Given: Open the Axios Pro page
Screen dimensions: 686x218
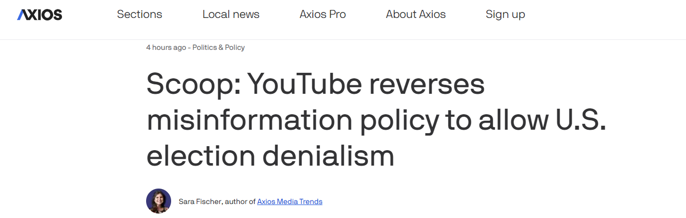Looking at the screenshot, I should pyautogui.click(x=323, y=14).
